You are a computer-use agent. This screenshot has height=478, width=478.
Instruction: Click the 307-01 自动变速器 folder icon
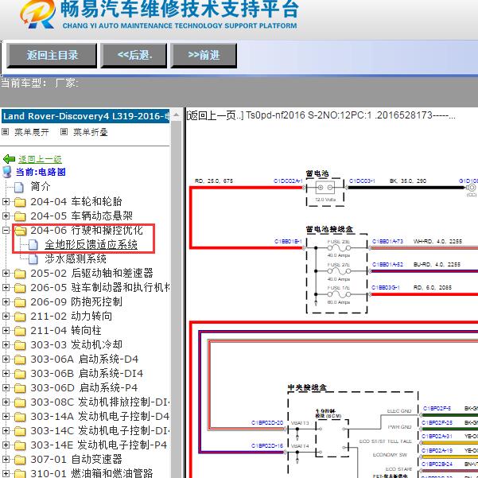[20, 460]
